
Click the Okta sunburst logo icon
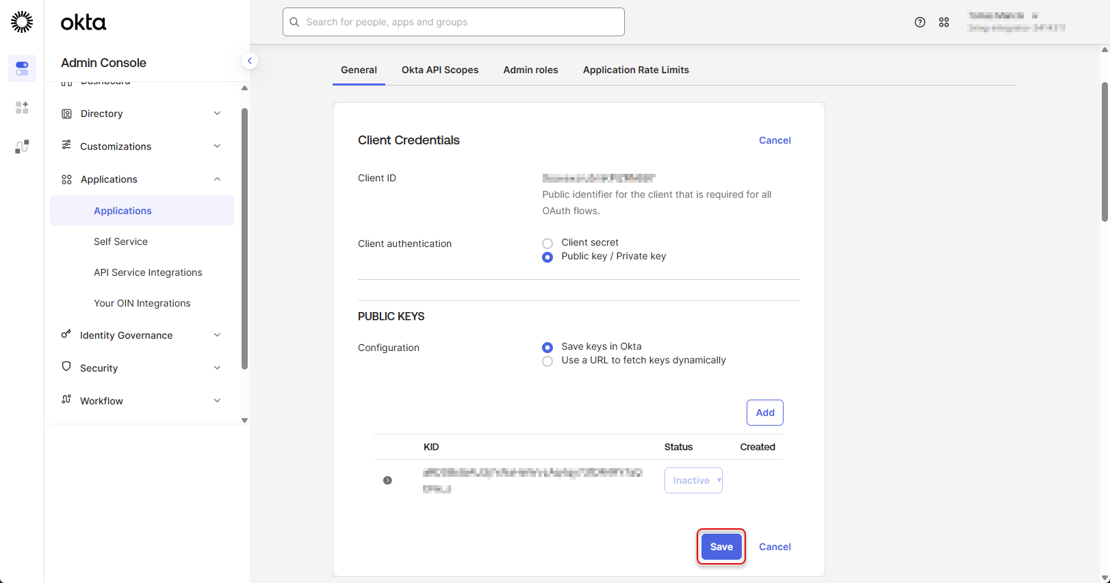coord(22,22)
